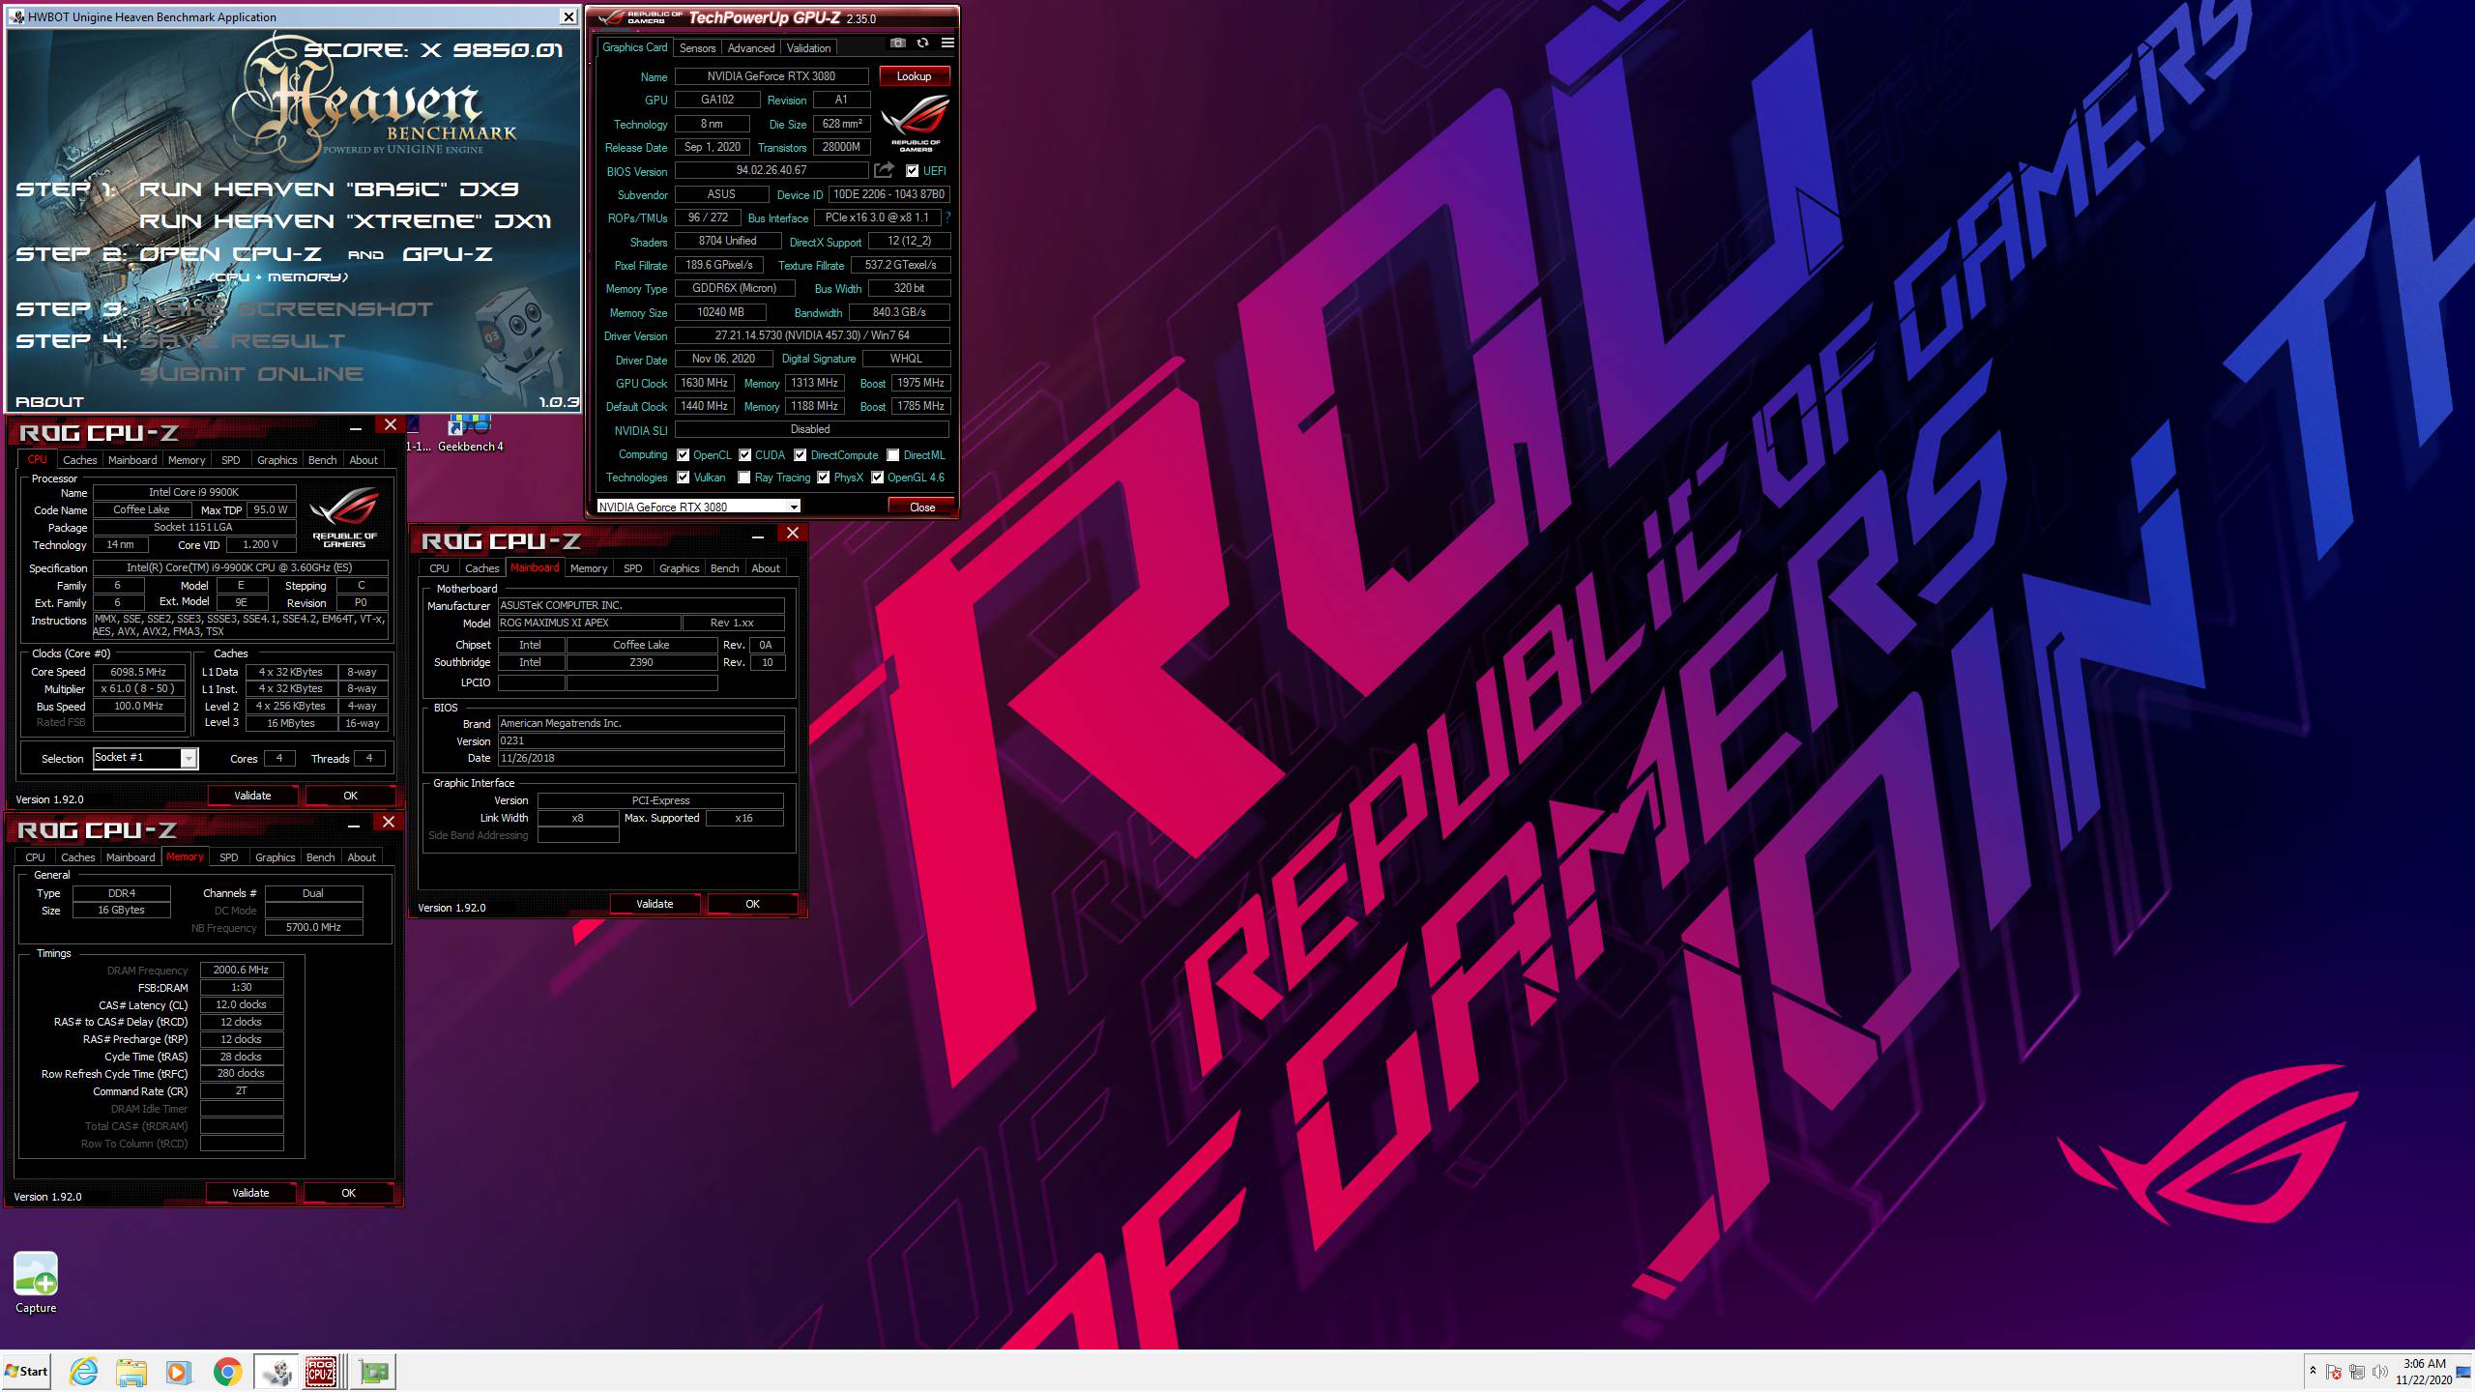Open Internet Explorer from the taskbar
This screenshot has height=1392, width=2475.
(x=84, y=1371)
